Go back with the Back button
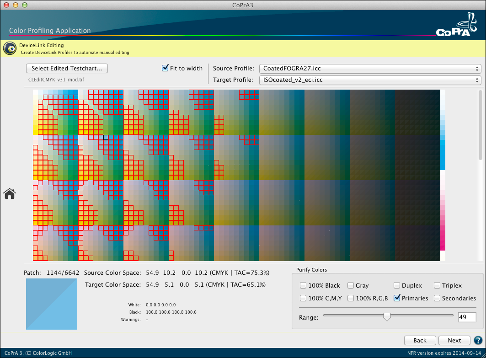486x358 pixels. pyautogui.click(x=420, y=340)
